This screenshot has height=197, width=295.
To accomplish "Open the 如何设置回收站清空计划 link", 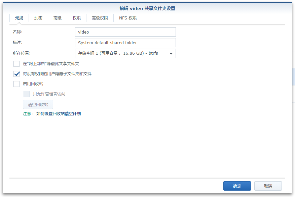I will pyautogui.click(x=59, y=114).
